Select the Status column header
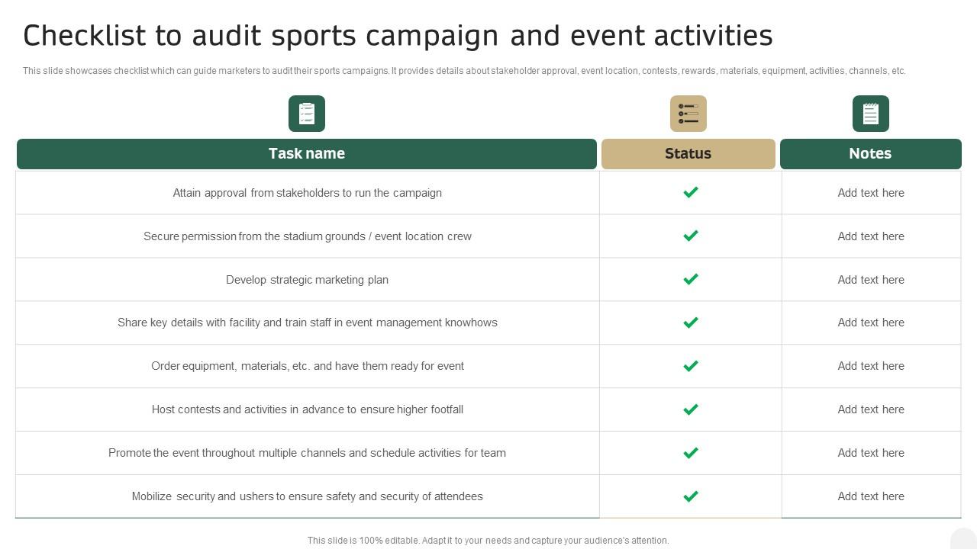 pos(688,154)
